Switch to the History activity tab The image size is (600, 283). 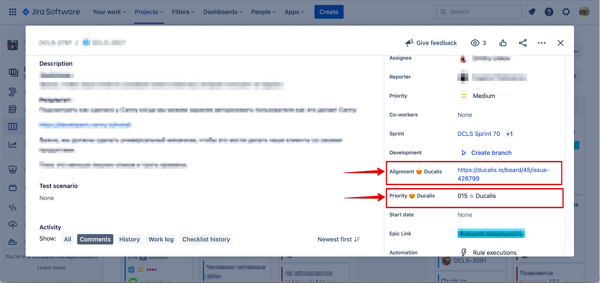point(129,239)
